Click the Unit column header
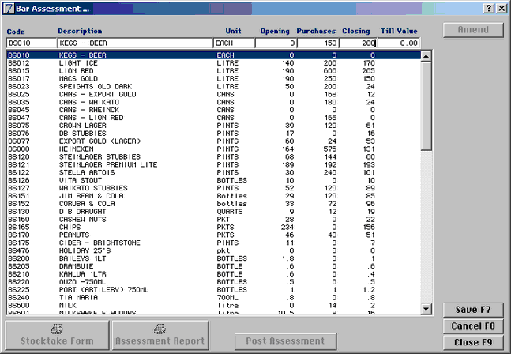The height and width of the screenshot is (354, 511). [x=233, y=31]
